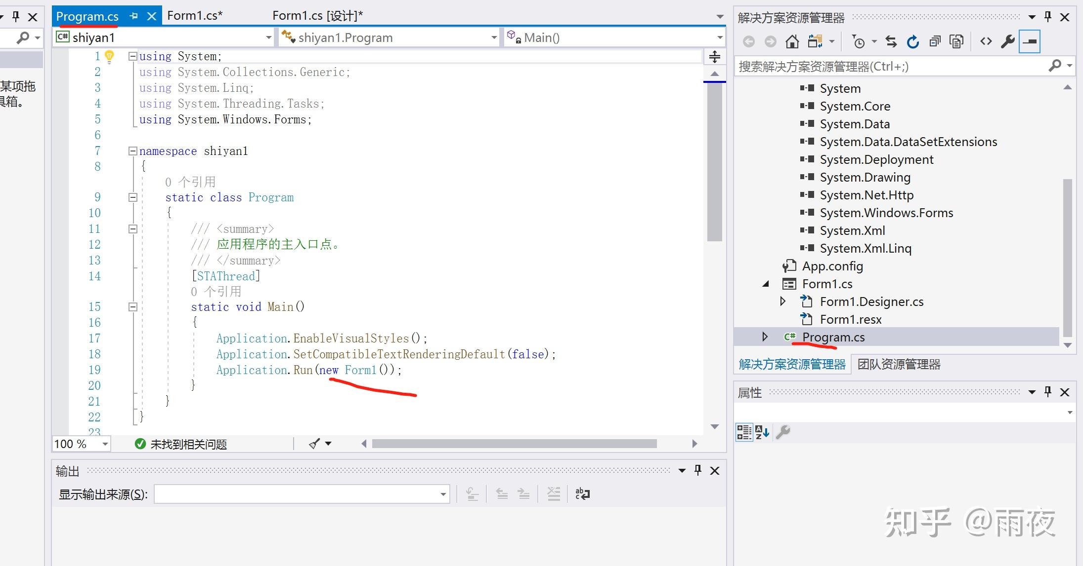Open App.config from the solution tree
This screenshot has height=566, width=1083.
(832, 266)
